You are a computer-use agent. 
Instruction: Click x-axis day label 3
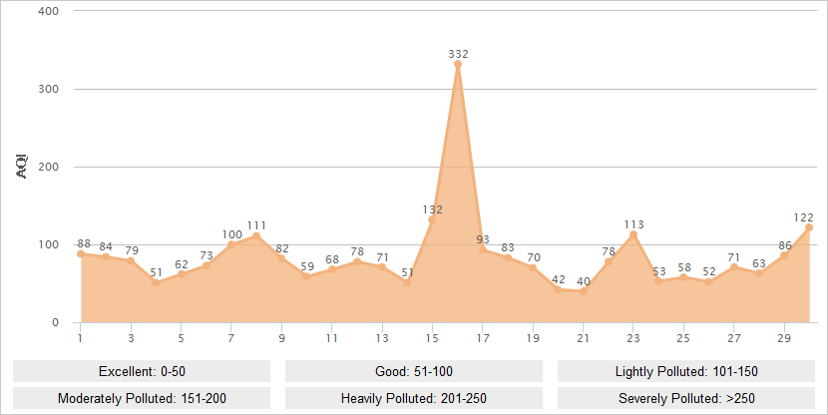(x=131, y=338)
